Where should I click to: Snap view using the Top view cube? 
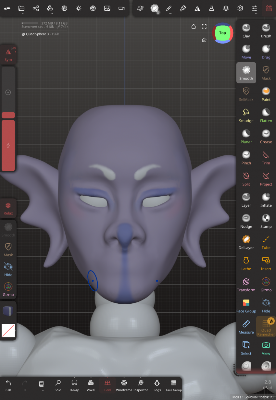click(222, 33)
